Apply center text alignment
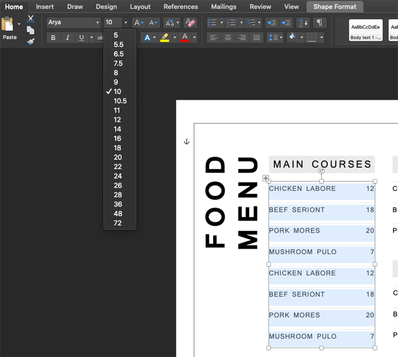 [x=227, y=37]
